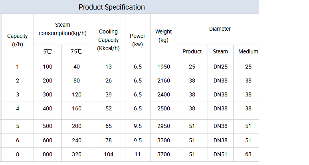Click the Product diameter sub-header
309x165 pixels.
tap(192, 51)
